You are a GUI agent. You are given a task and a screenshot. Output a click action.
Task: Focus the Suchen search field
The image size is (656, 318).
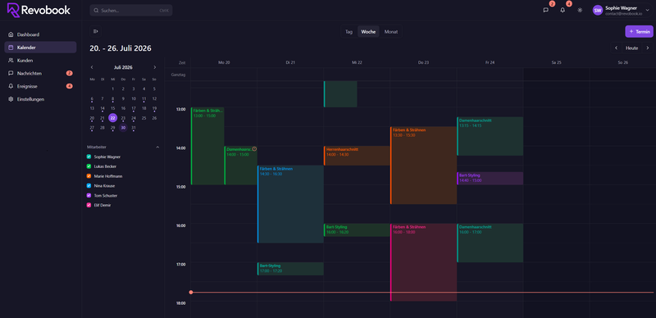(131, 11)
